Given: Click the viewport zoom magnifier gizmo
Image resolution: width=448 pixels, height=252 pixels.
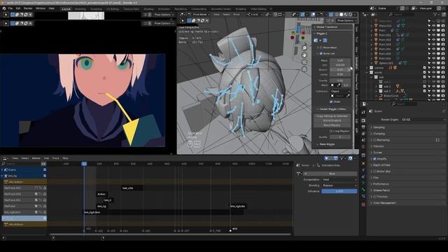Looking at the screenshot, I should pyautogui.click(x=304, y=48).
